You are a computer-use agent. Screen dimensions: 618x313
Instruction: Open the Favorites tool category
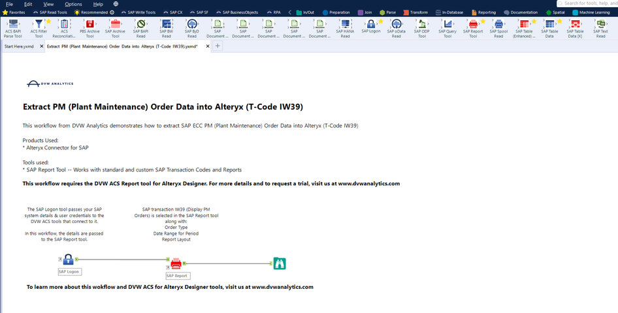coord(14,12)
